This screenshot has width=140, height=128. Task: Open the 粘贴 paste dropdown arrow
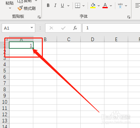(x=10, y=8)
